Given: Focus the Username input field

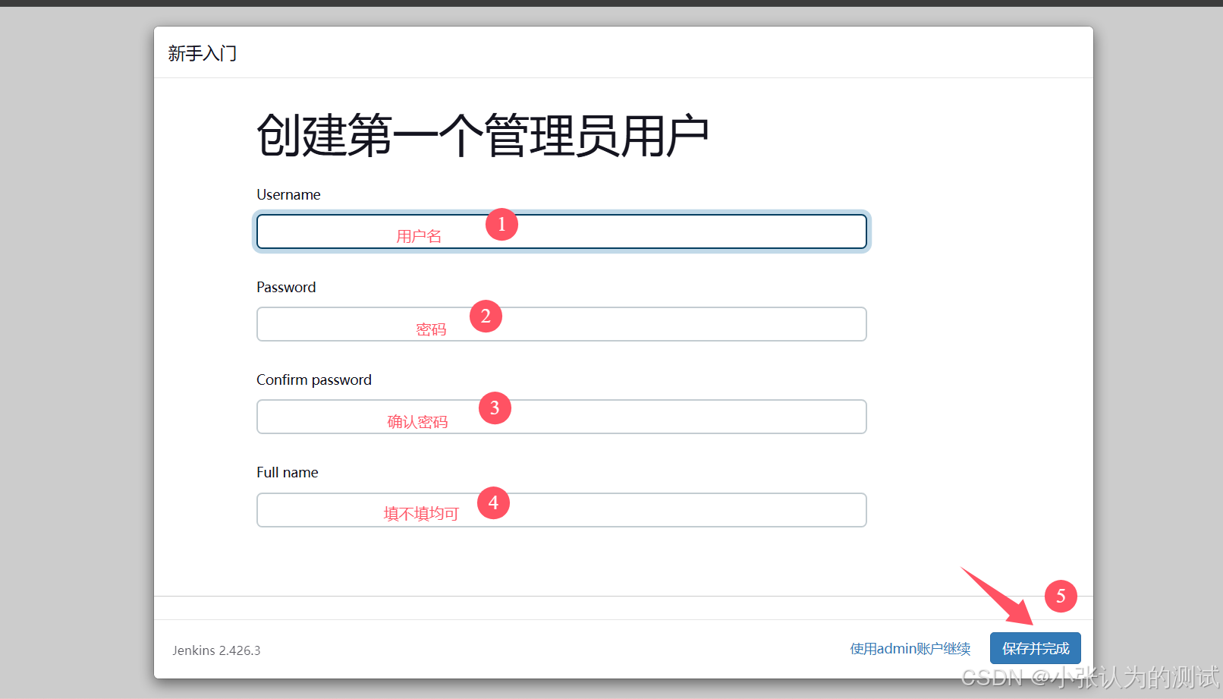Looking at the screenshot, I should pos(561,231).
